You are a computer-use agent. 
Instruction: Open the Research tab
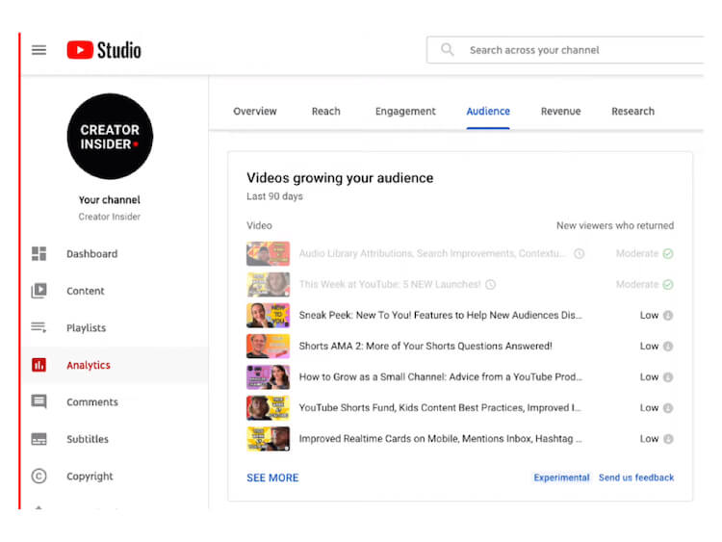click(632, 111)
